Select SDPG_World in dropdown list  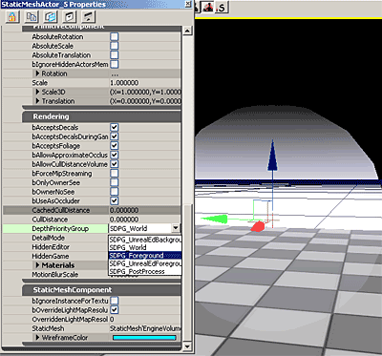tap(145, 247)
